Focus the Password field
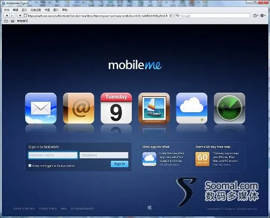 tap(104, 155)
